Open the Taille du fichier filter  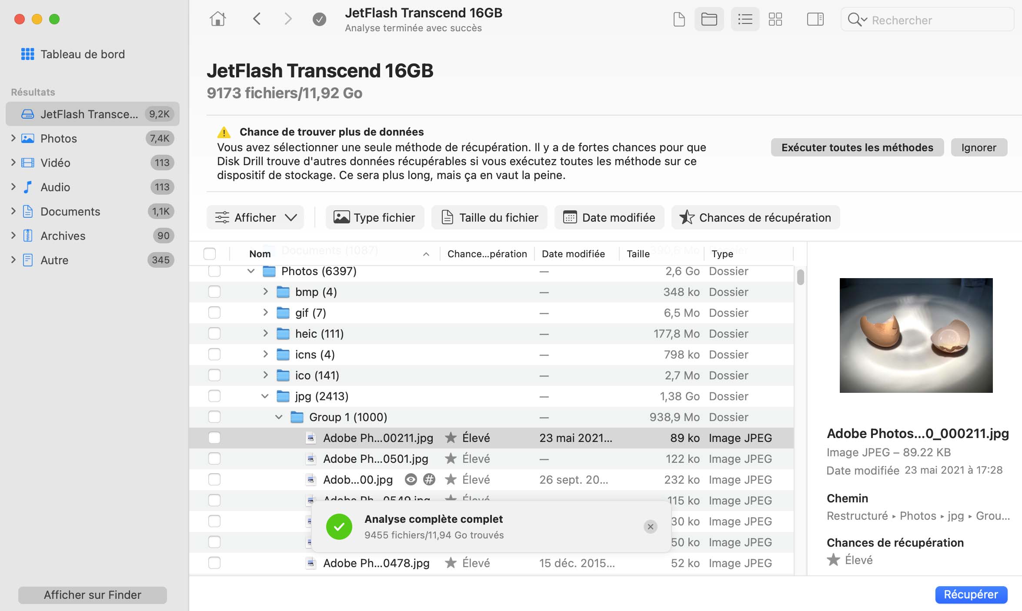[489, 217]
